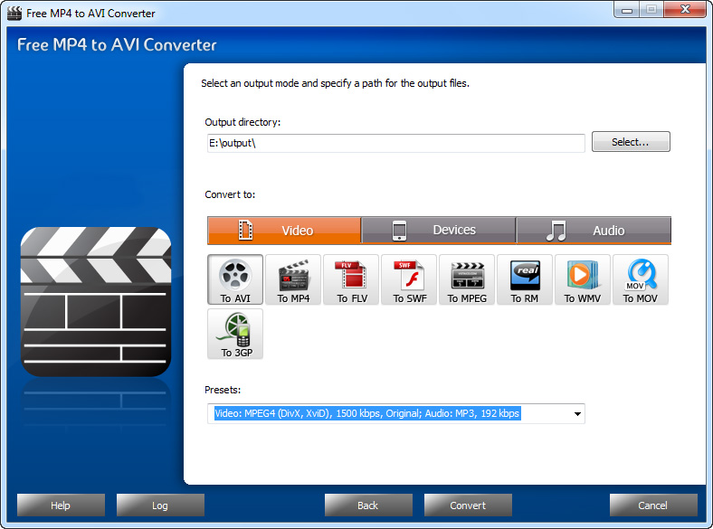This screenshot has width=713, height=529.
Task: Switch to the Devices tab
Action: pyautogui.click(x=439, y=231)
